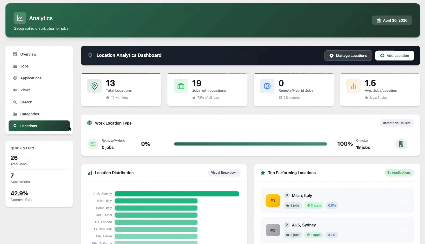Navigate to Categories in the sidebar

tap(30, 114)
